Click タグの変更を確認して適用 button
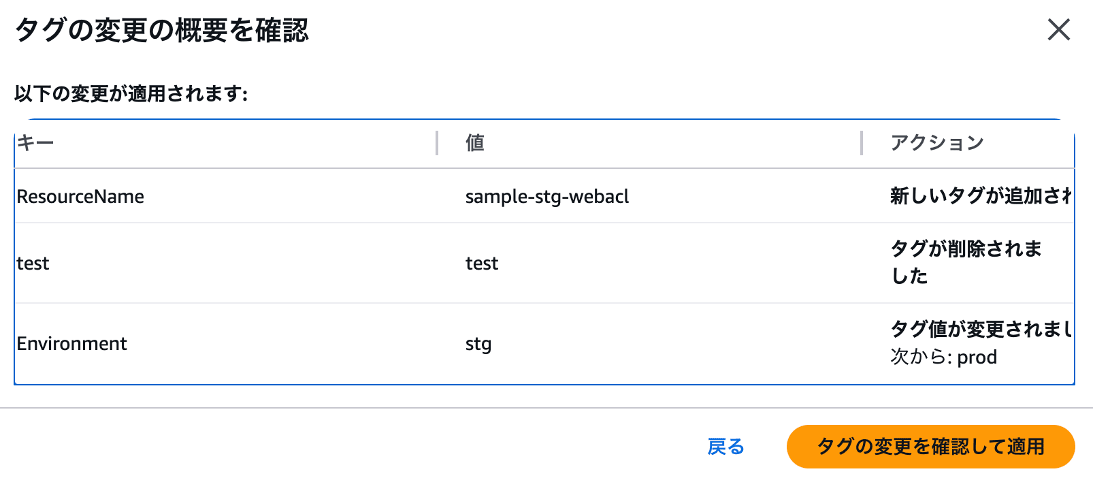1093x478 pixels. (x=930, y=447)
